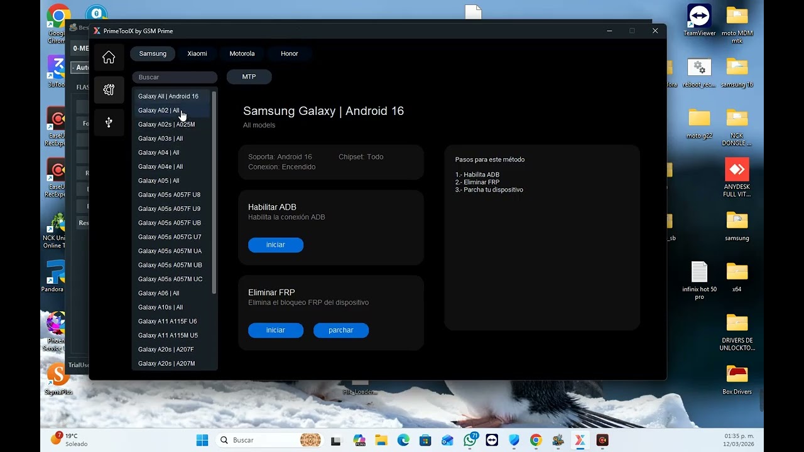This screenshot has width=804, height=452.
Task: Click the model list vertical scrollbar
Action: click(x=214, y=193)
